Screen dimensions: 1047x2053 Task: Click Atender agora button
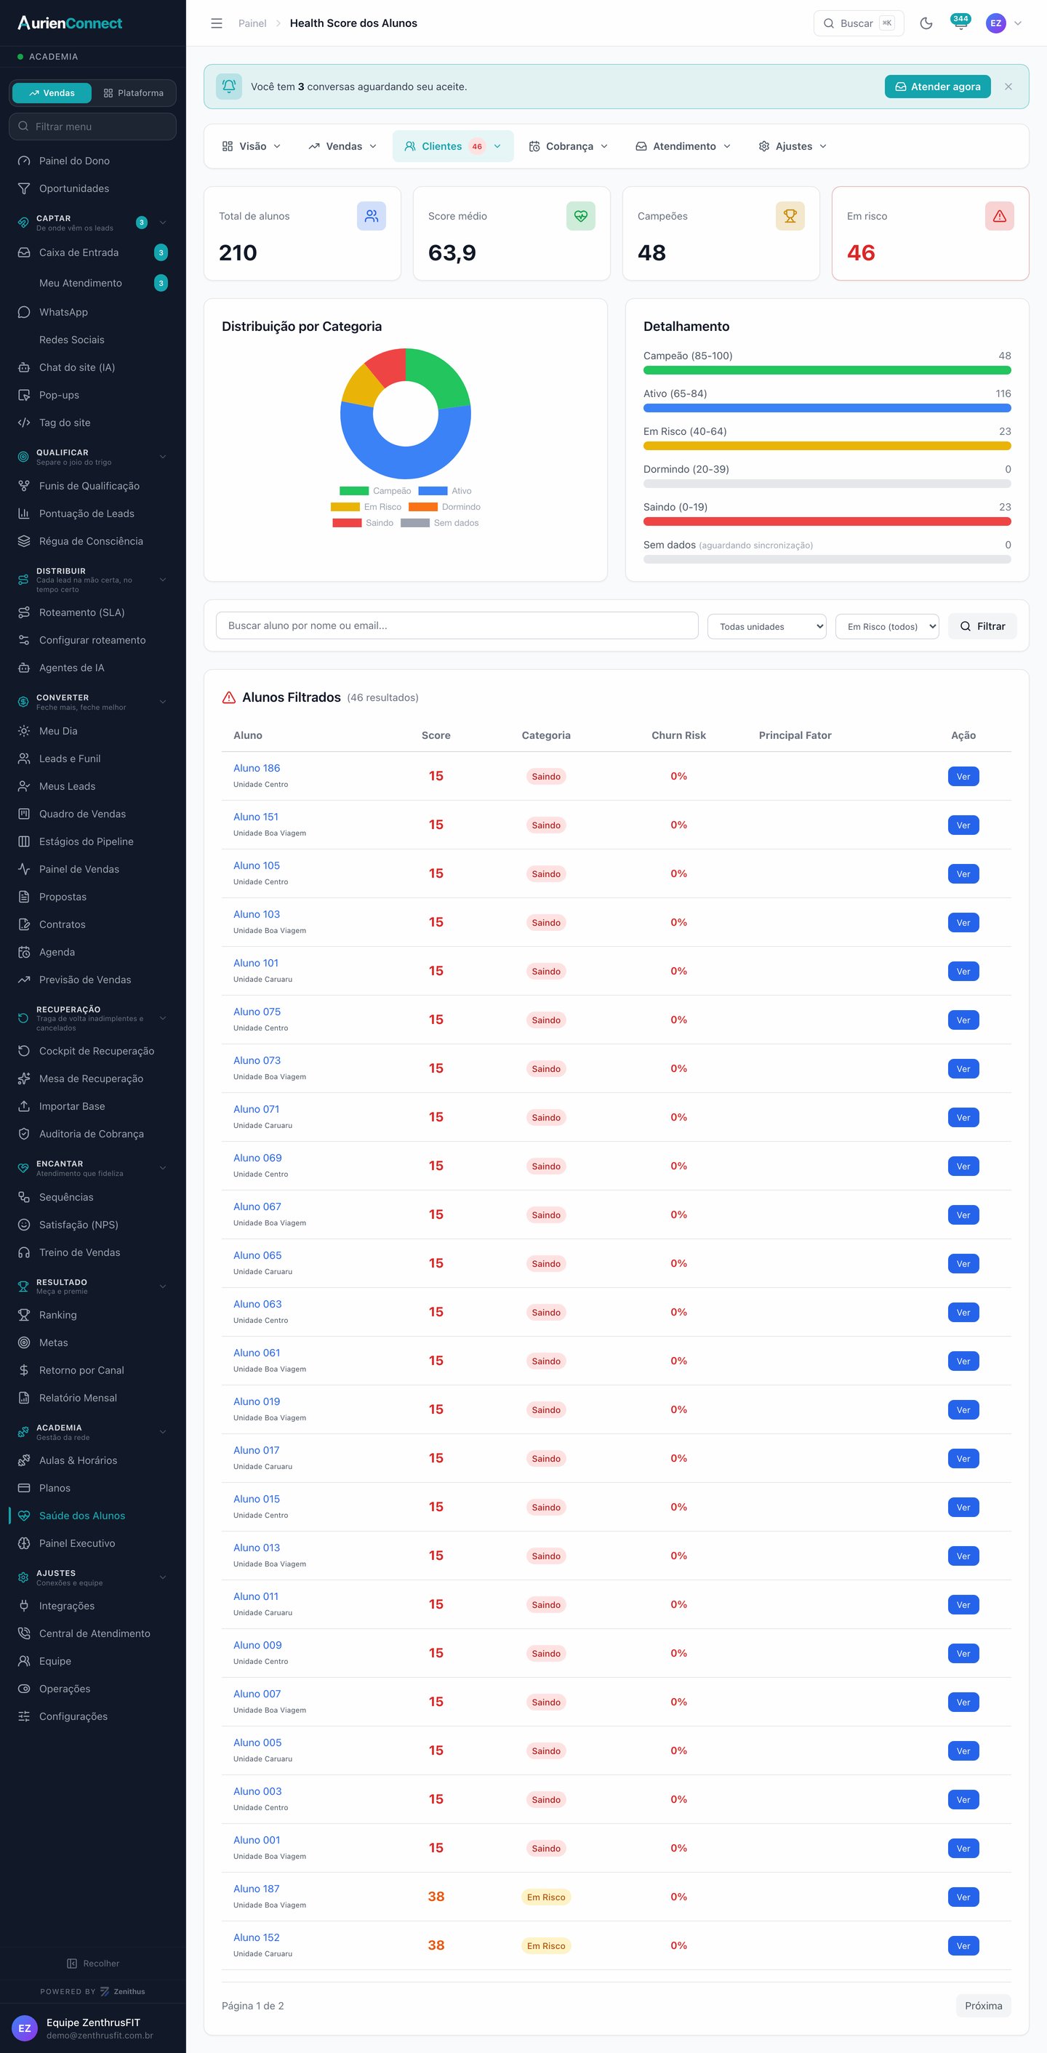(x=937, y=87)
